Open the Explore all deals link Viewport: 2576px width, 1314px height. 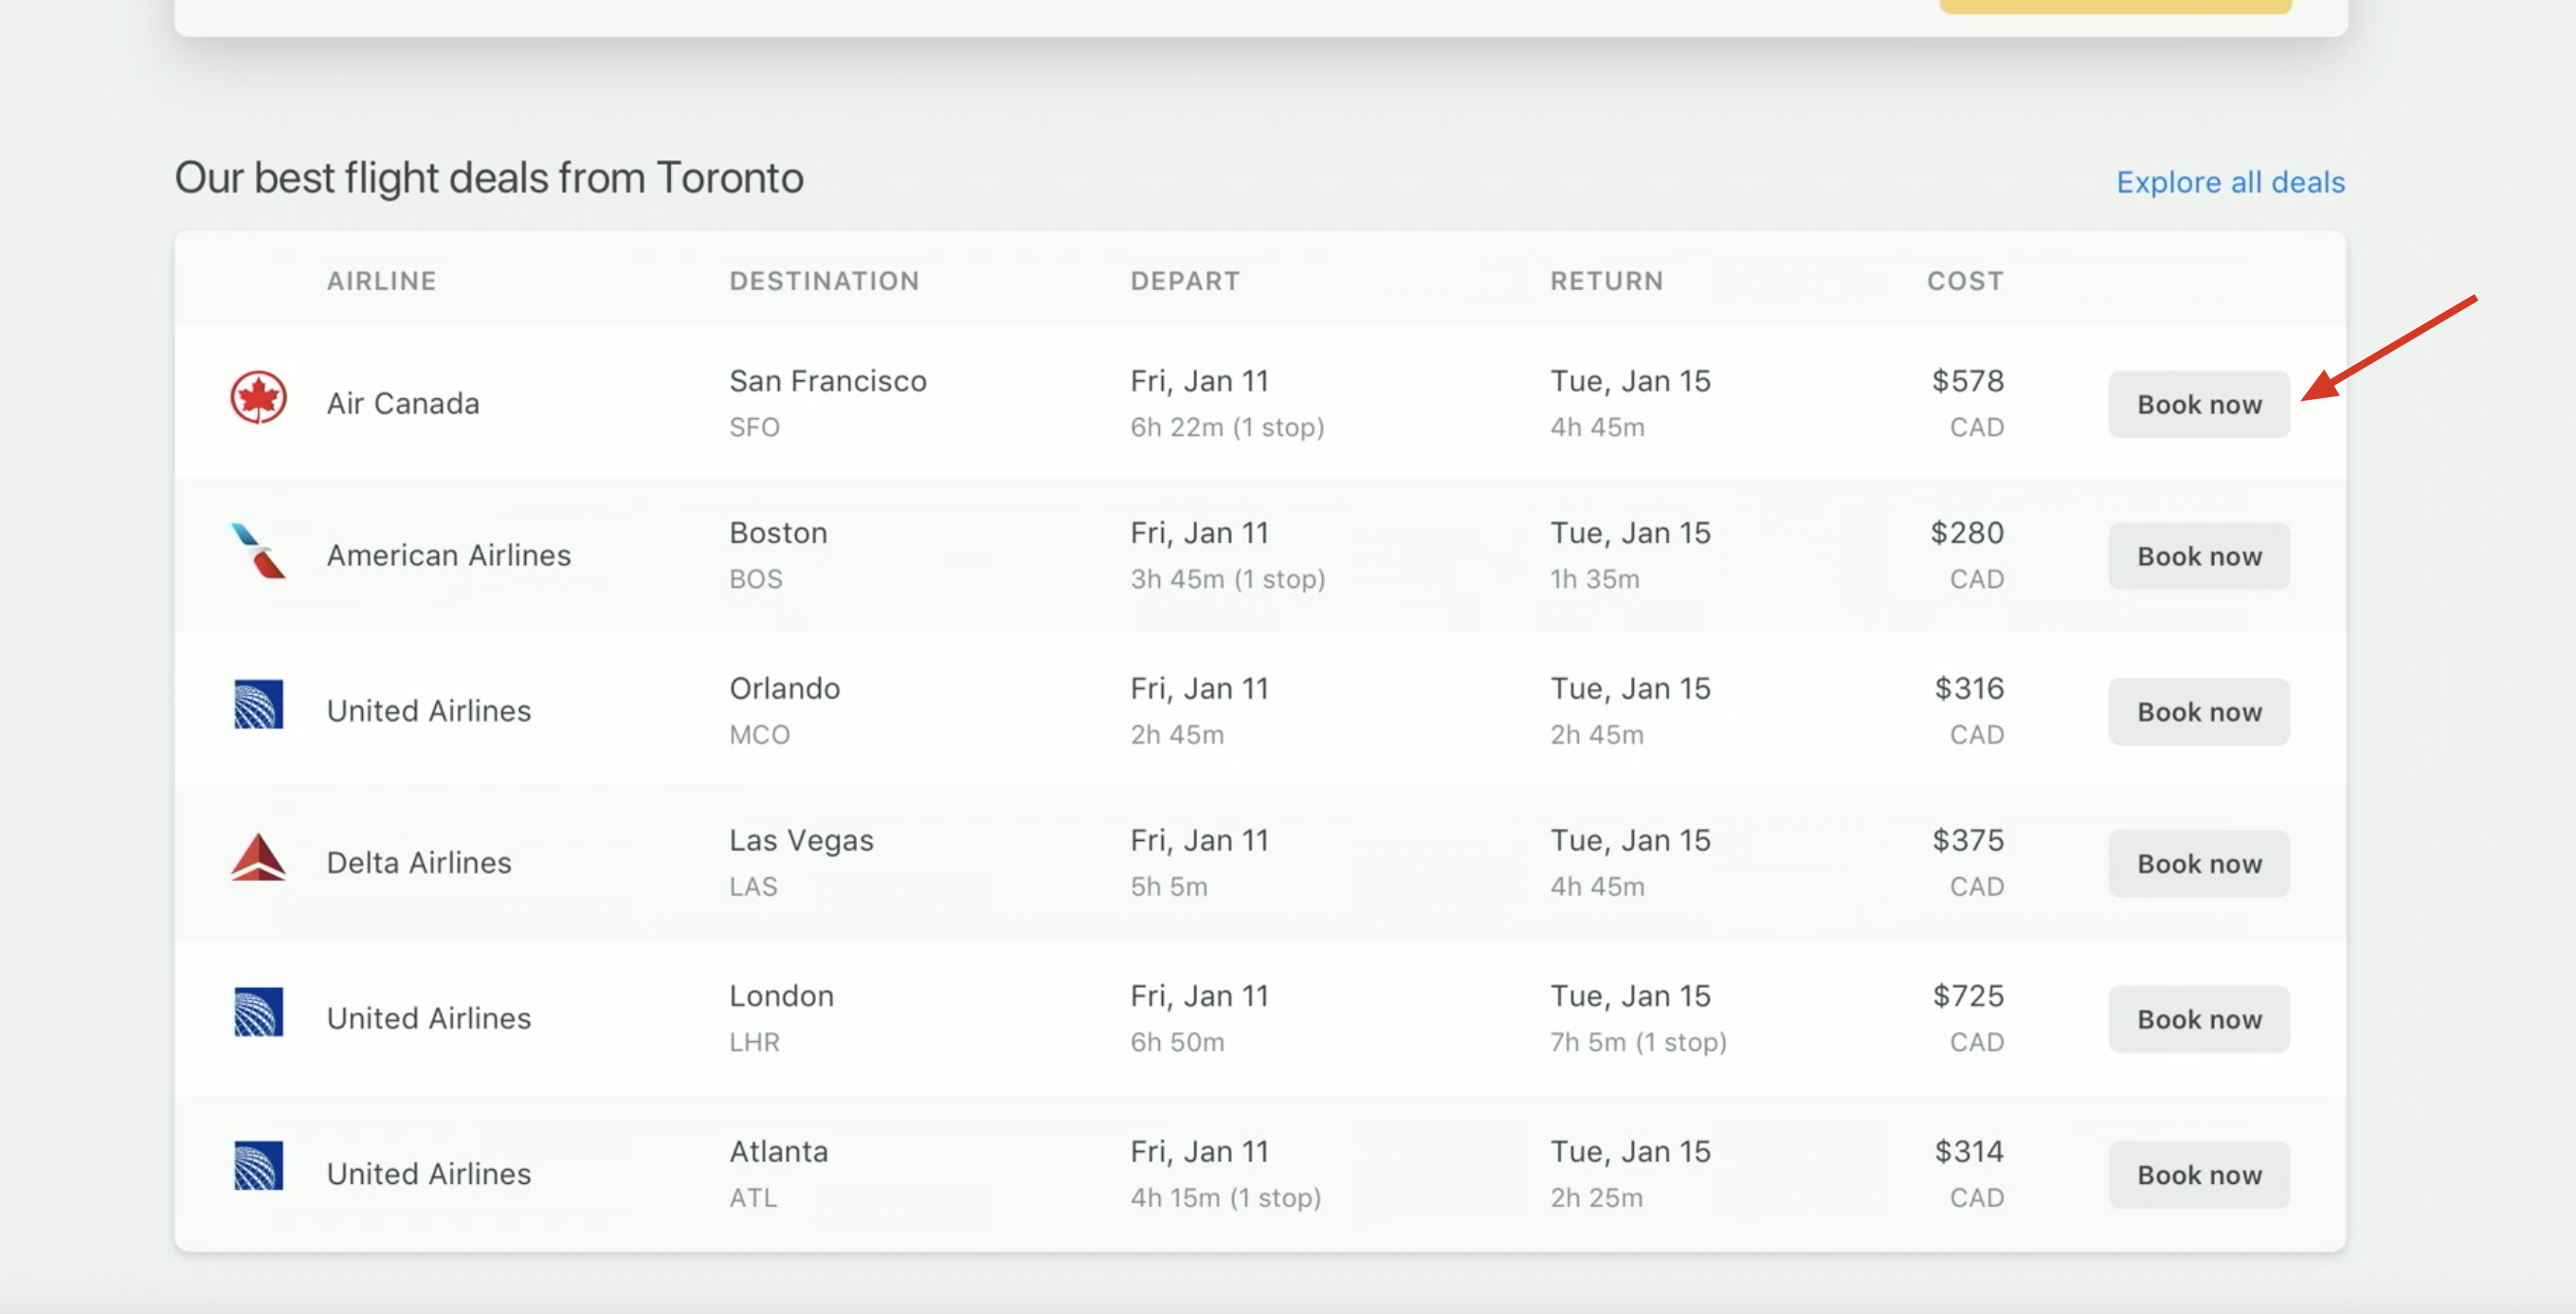(2229, 182)
